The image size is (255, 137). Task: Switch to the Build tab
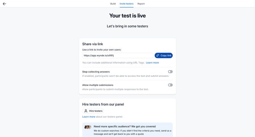click(113, 4)
